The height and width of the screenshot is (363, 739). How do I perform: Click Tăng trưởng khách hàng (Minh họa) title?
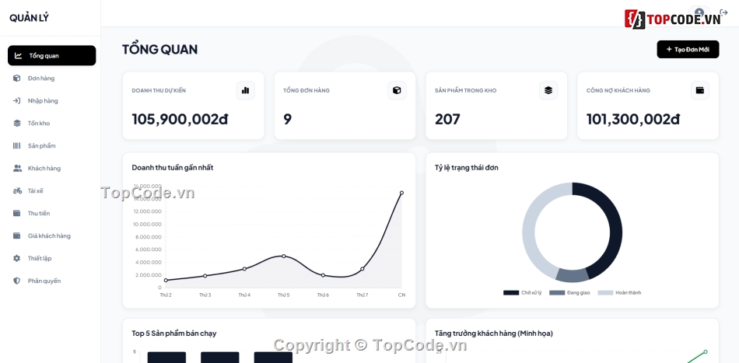coord(494,333)
